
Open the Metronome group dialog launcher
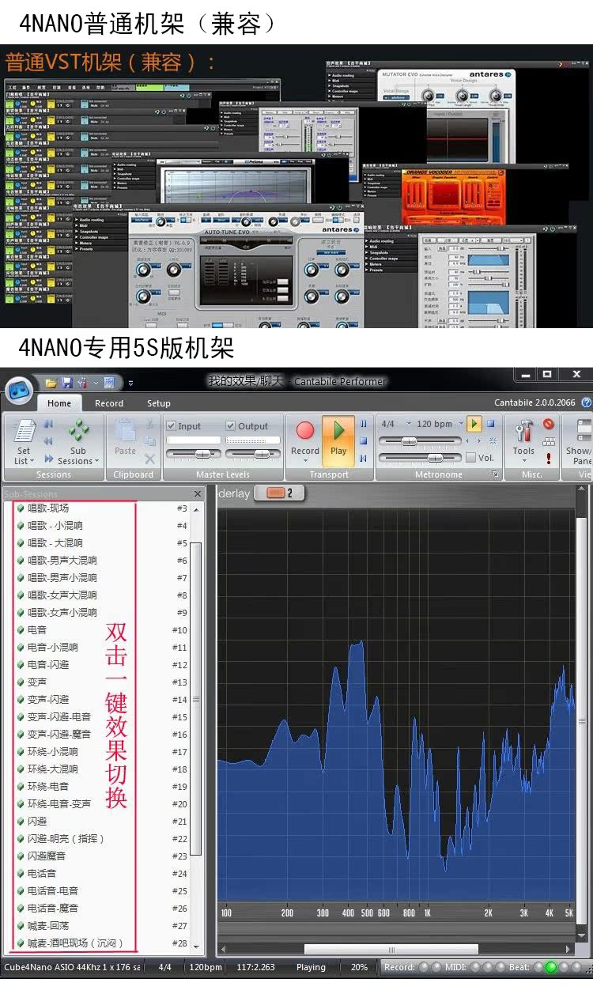click(x=495, y=474)
